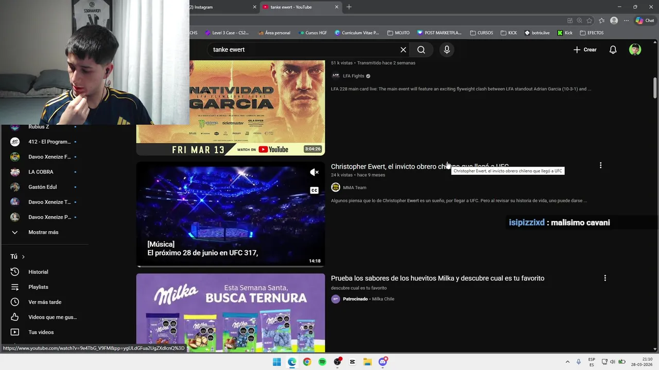Open Google Chrome from taskbar
659x370 pixels.
tap(307, 362)
